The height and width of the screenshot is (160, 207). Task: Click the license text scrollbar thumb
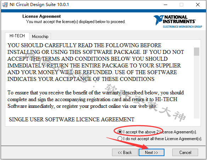[x=196, y=51]
